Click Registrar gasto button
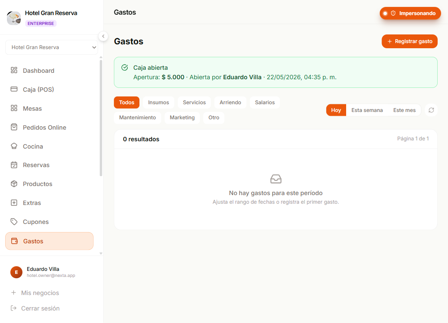This screenshot has height=323, width=448. (410, 41)
